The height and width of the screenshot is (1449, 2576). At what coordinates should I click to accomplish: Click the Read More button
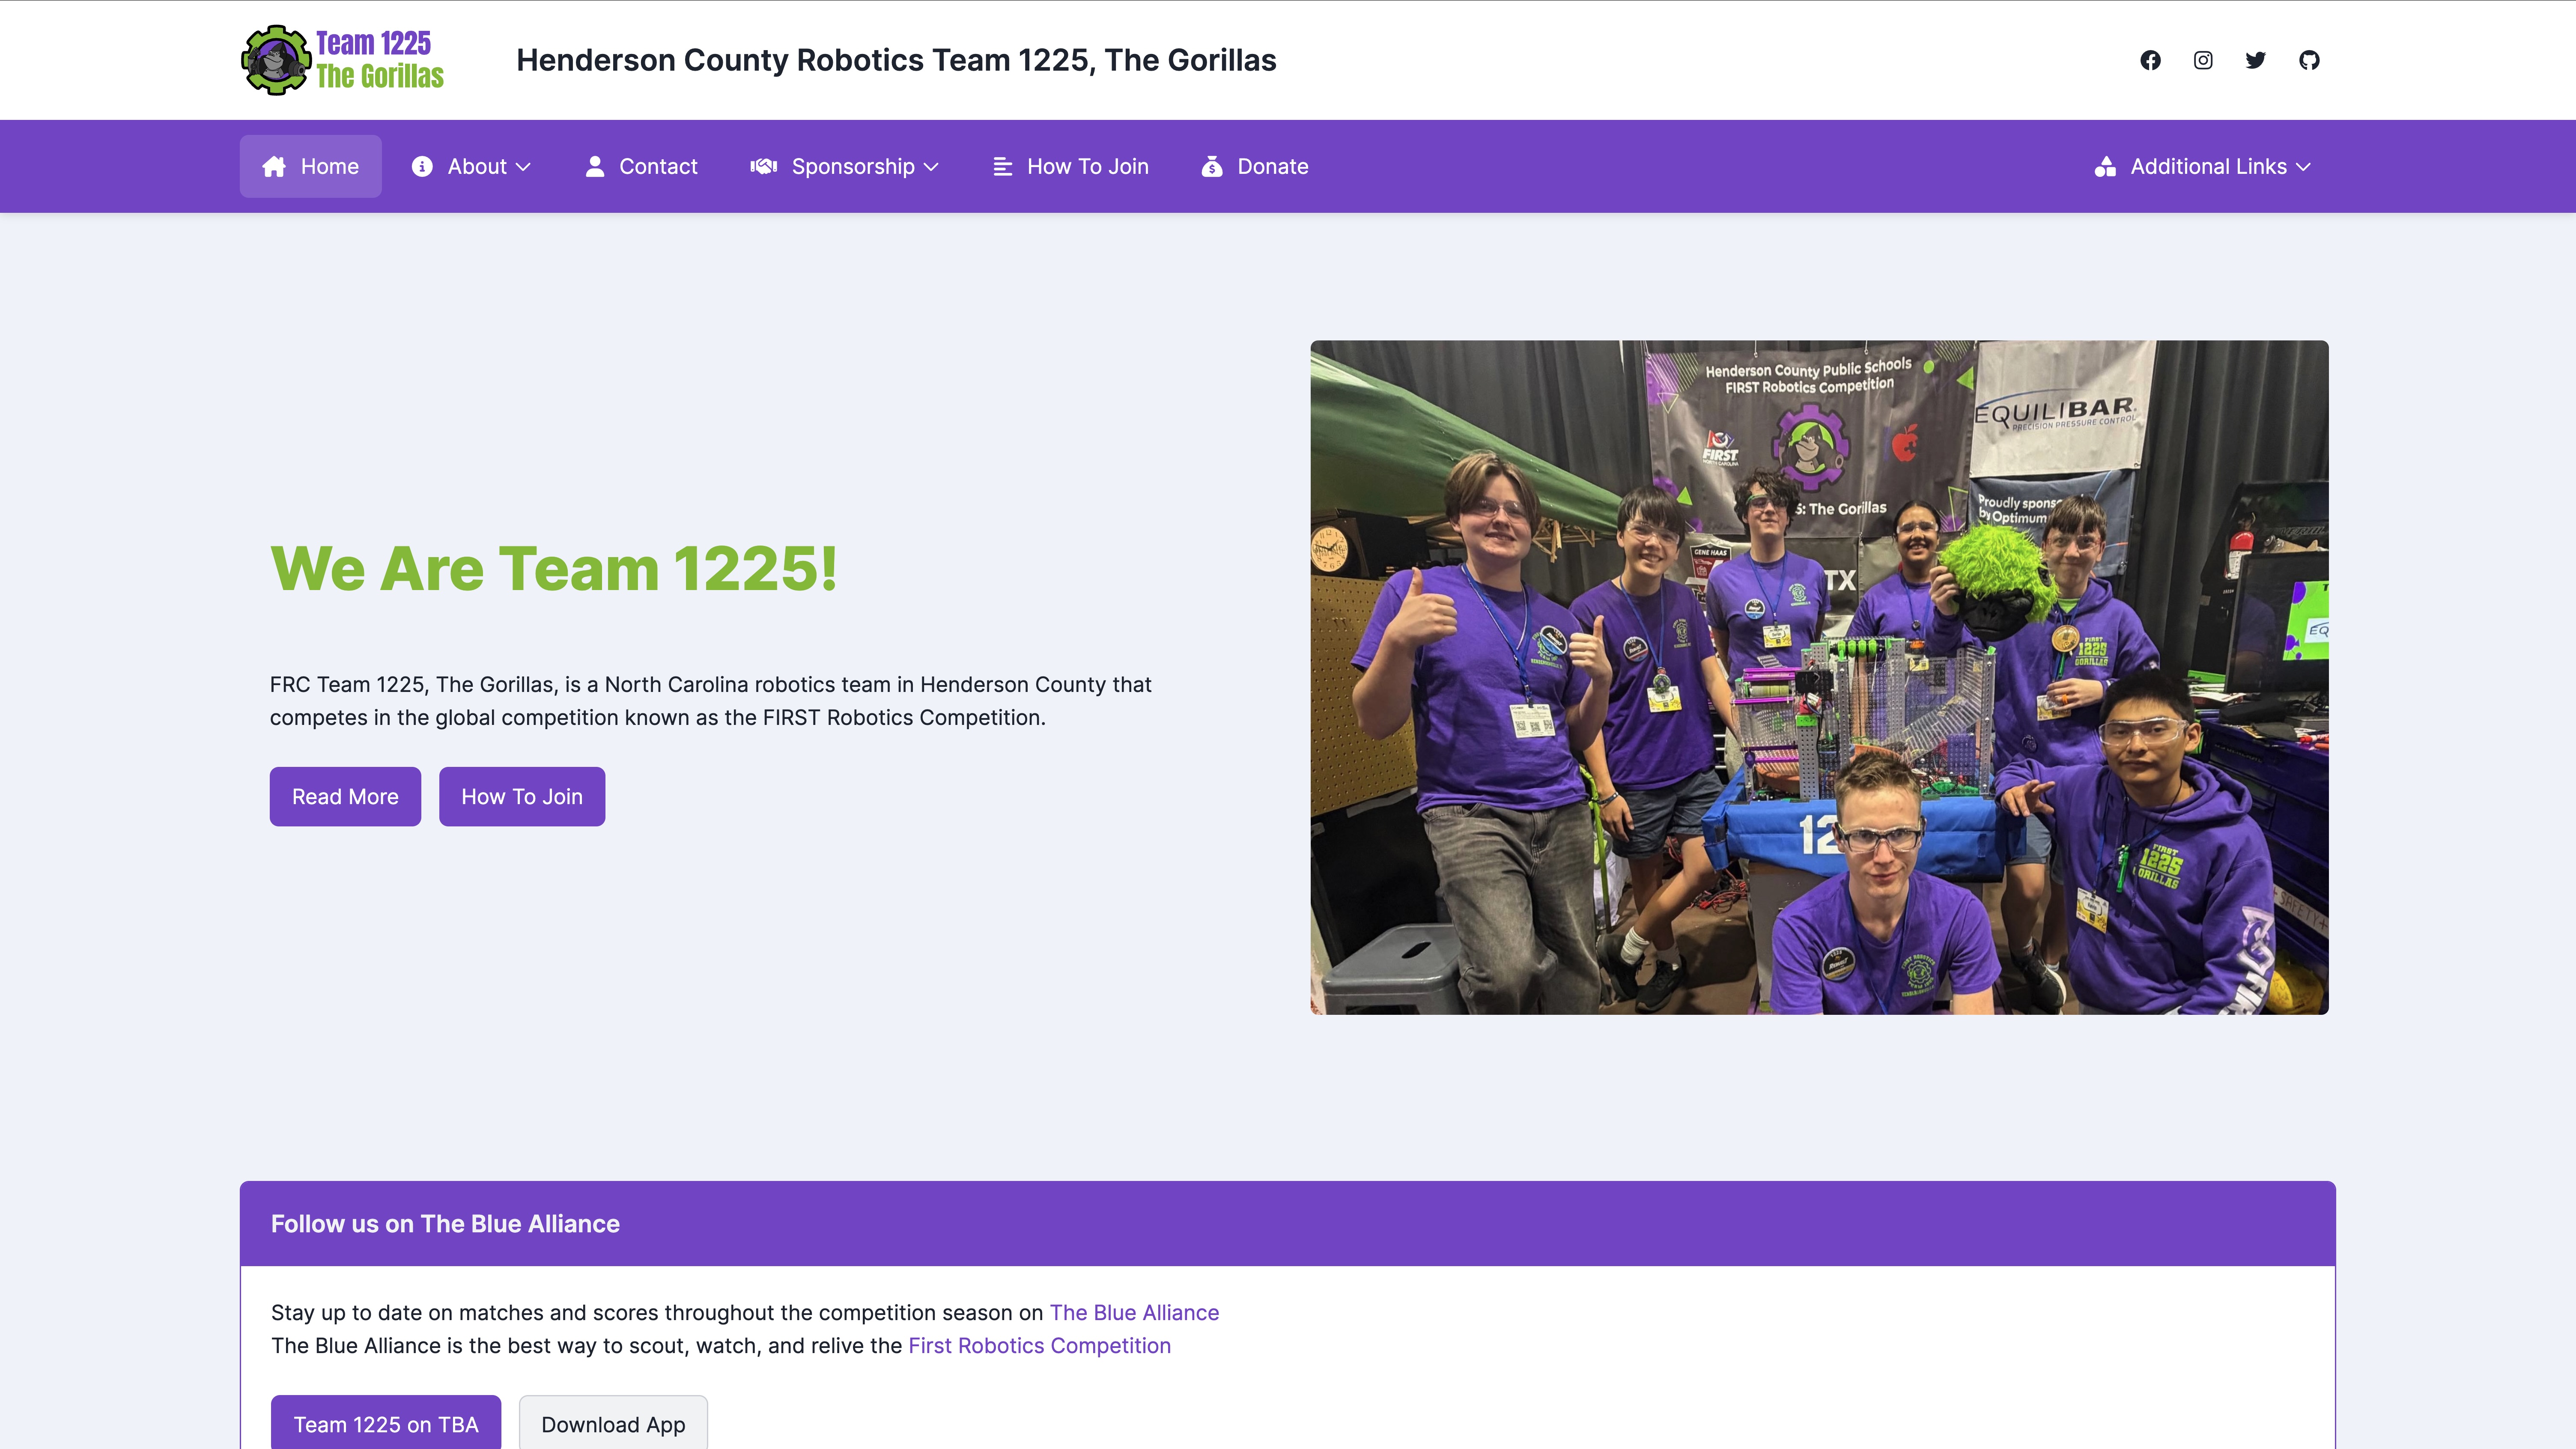[x=345, y=796]
